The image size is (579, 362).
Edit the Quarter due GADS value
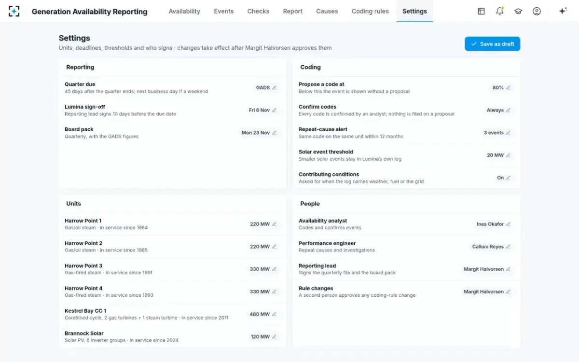point(266,88)
